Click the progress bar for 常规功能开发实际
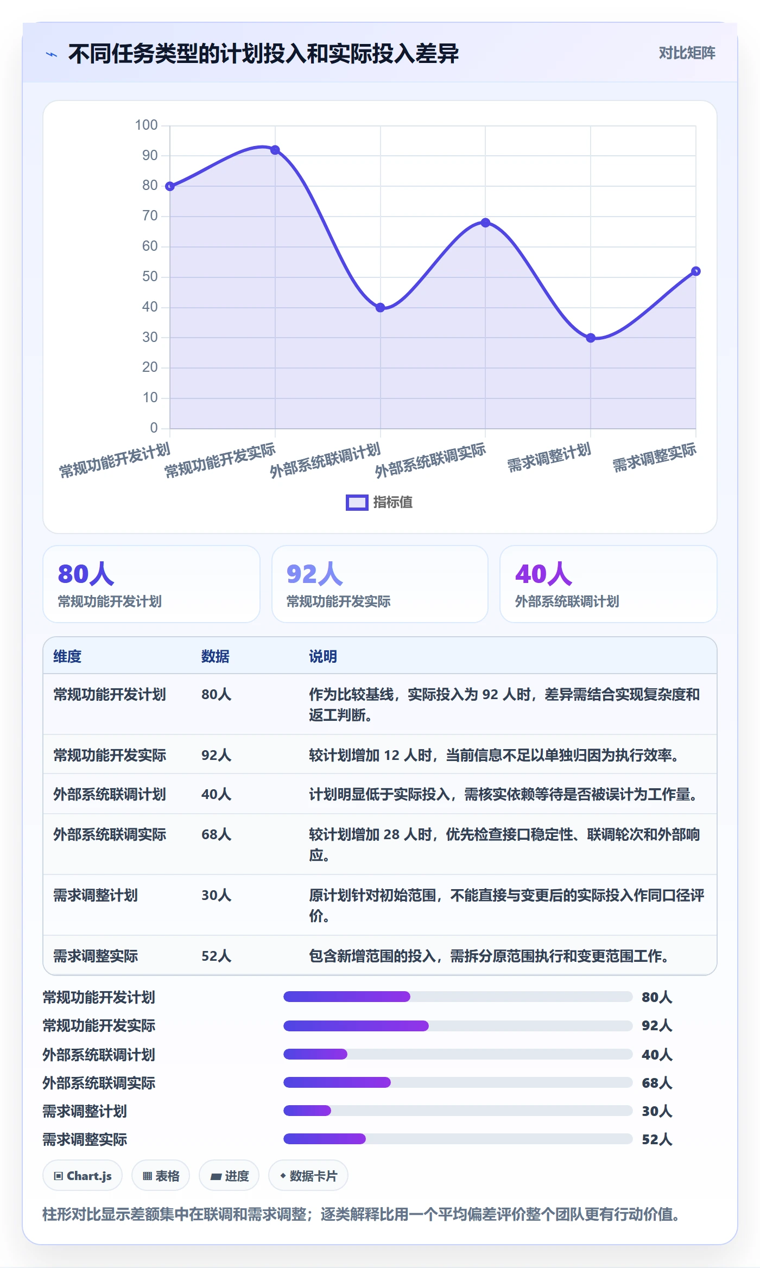 click(x=458, y=1025)
